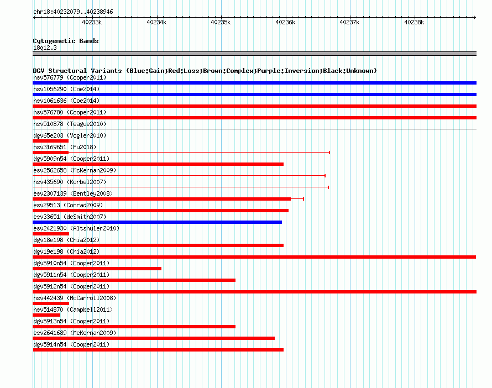Click the 40238k ruler tick label
Screen dimensions: 492x388
coord(414,22)
